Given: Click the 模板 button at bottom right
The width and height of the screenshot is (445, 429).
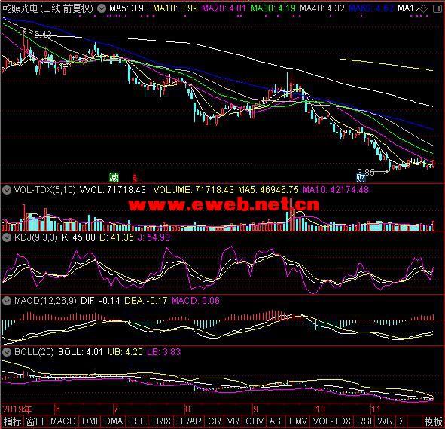Looking at the screenshot, I should (x=433, y=421).
